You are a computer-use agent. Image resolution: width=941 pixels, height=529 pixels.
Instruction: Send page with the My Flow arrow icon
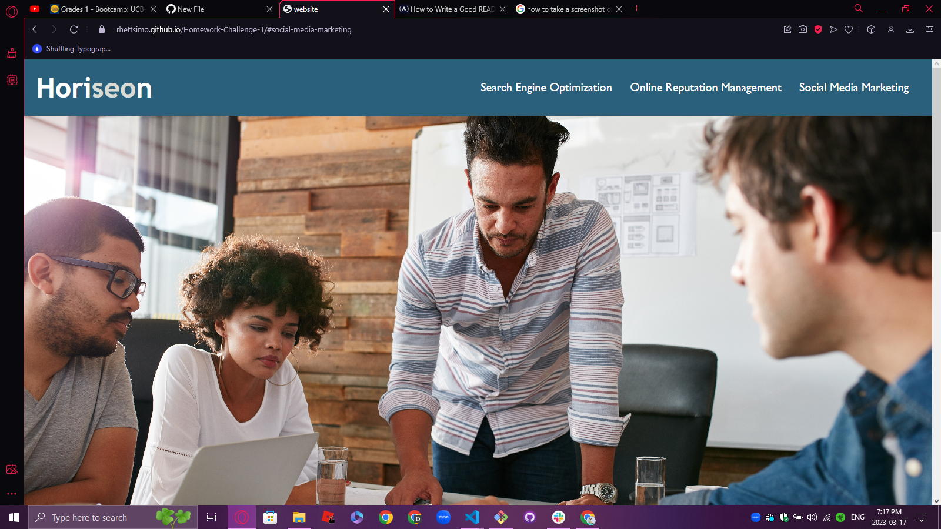[x=833, y=29]
